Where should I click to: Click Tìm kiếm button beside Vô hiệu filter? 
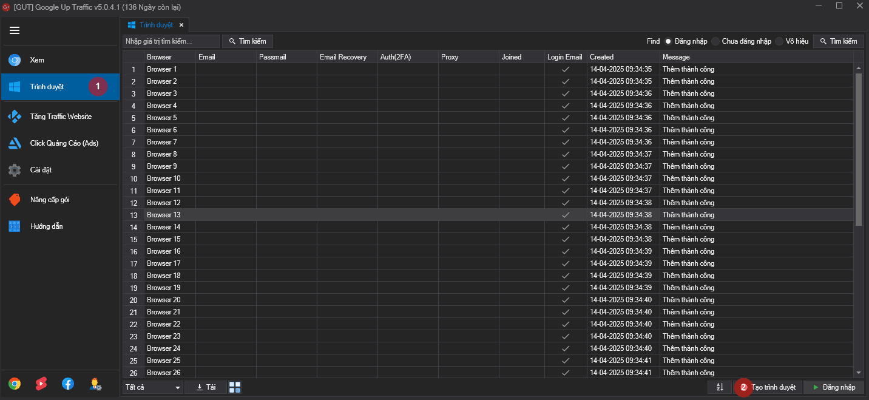(x=839, y=41)
